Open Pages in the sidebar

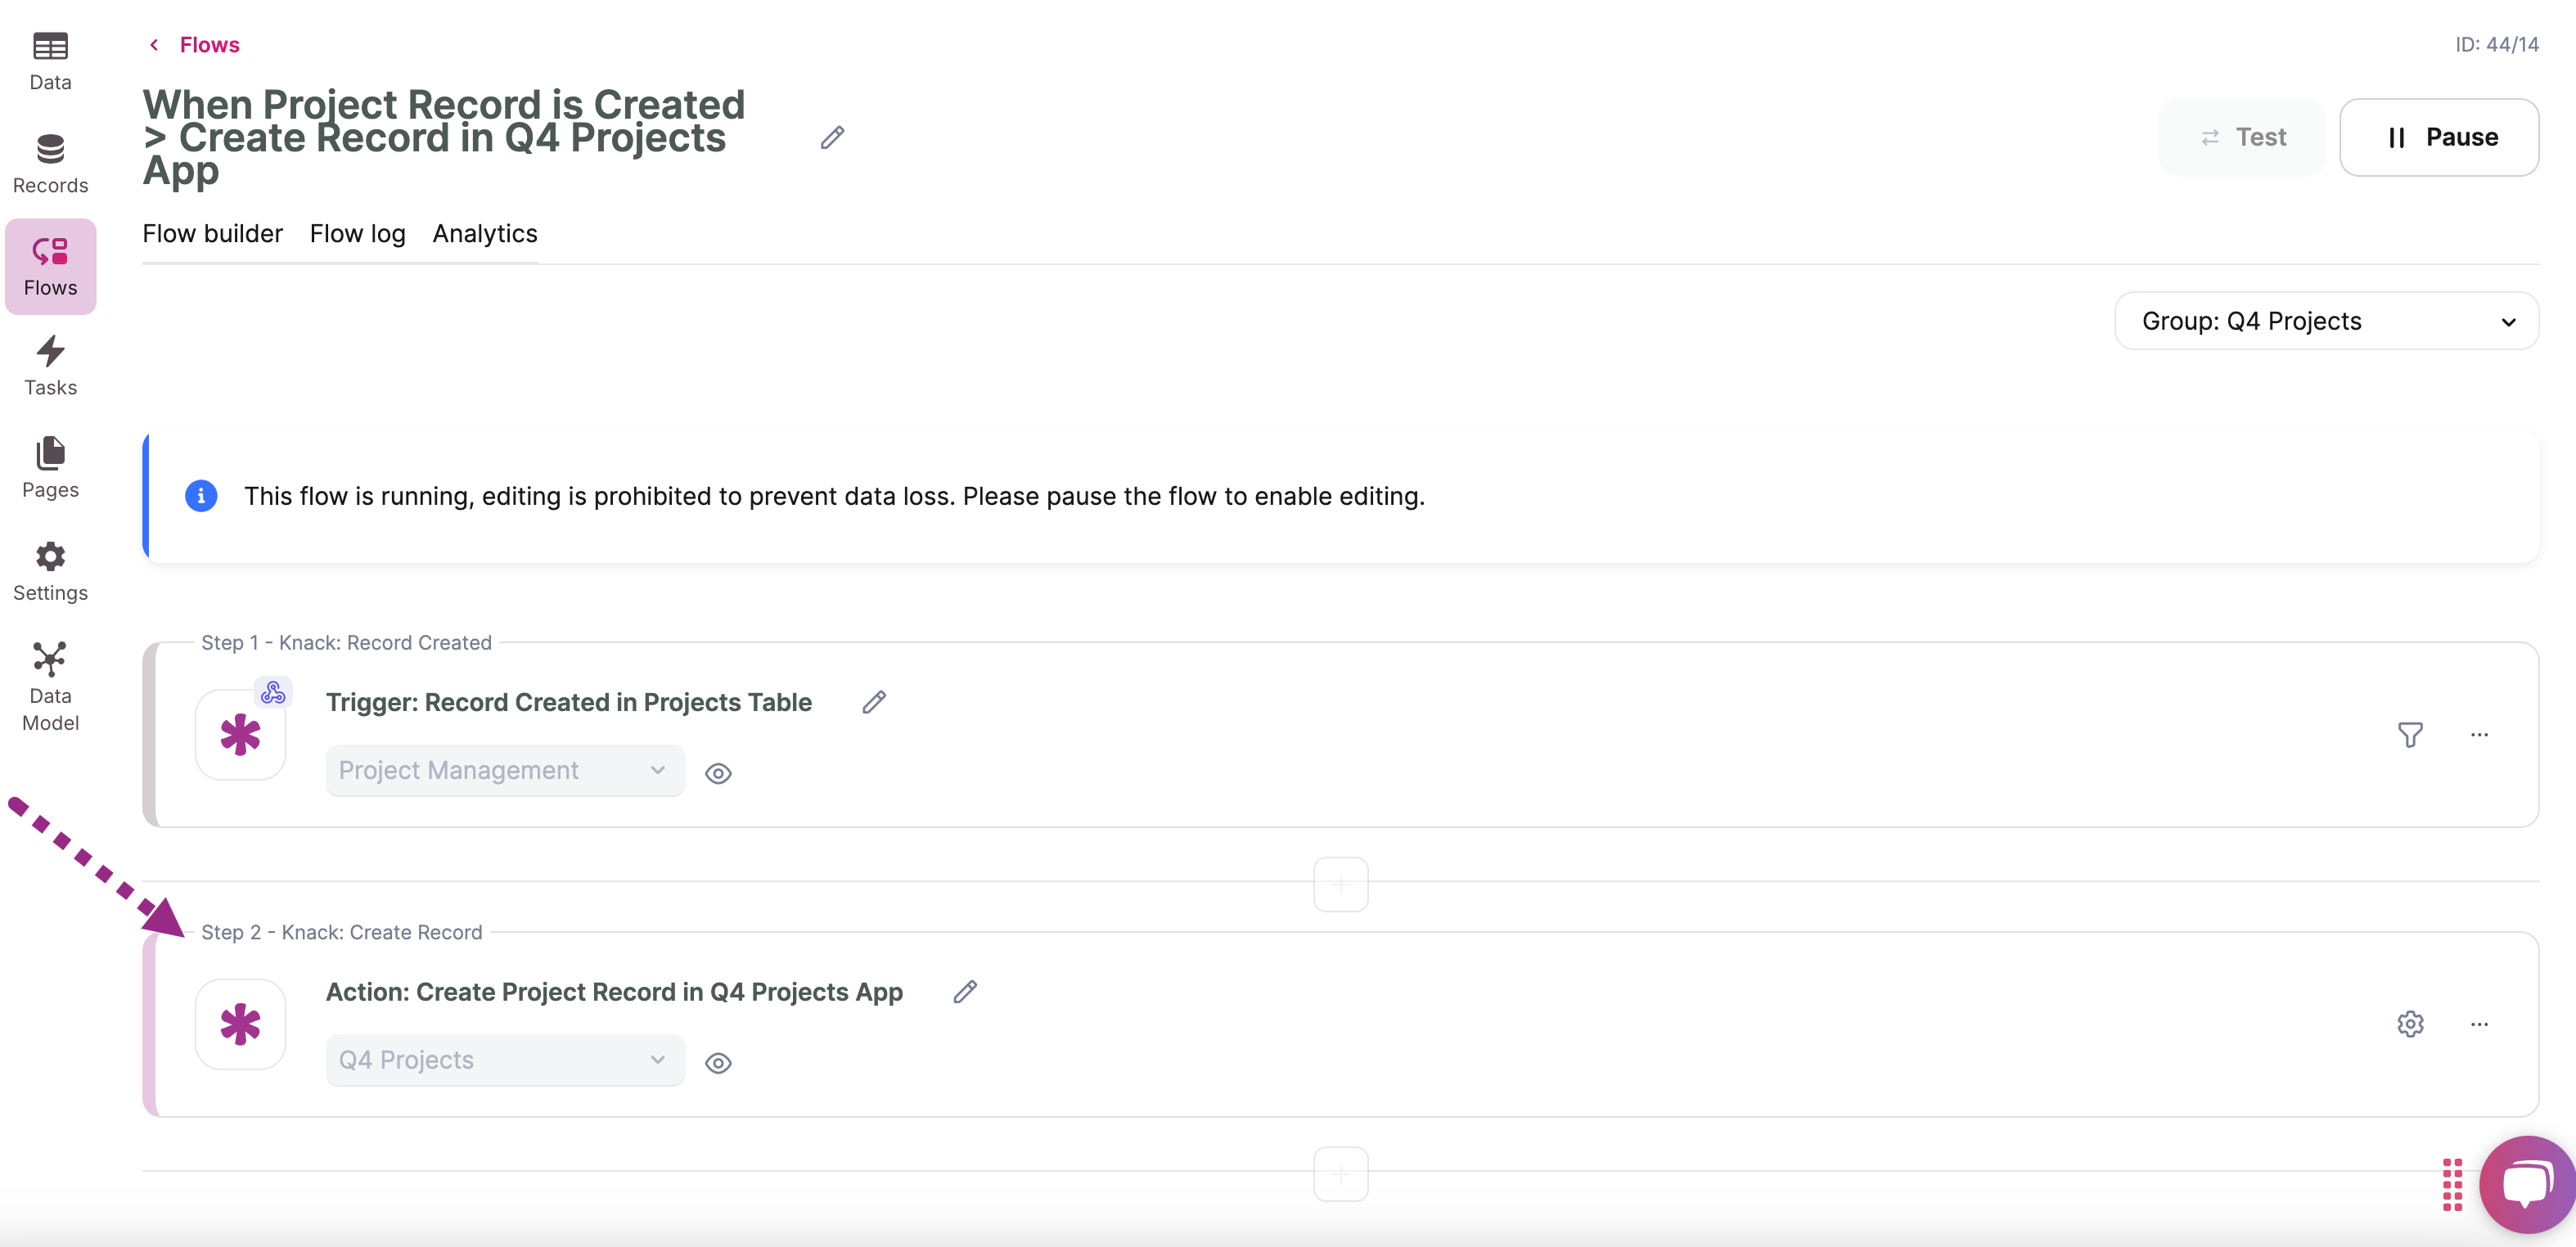click(50, 468)
